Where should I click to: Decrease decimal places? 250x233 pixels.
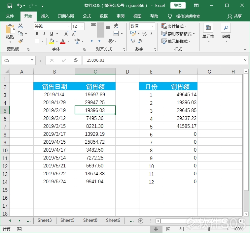[x=140, y=41]
